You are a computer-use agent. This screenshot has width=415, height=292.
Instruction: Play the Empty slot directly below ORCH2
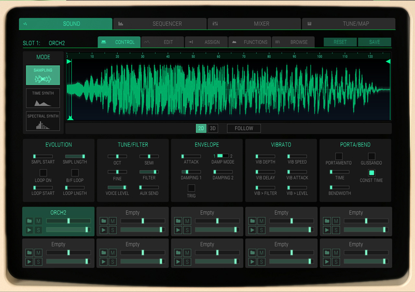pos(30,261)
